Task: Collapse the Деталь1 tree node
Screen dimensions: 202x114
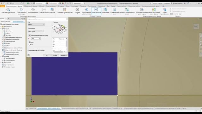Action: coord(1,29)
